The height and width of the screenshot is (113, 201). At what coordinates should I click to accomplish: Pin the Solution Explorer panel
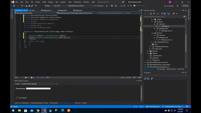click(x=183, y=10)
